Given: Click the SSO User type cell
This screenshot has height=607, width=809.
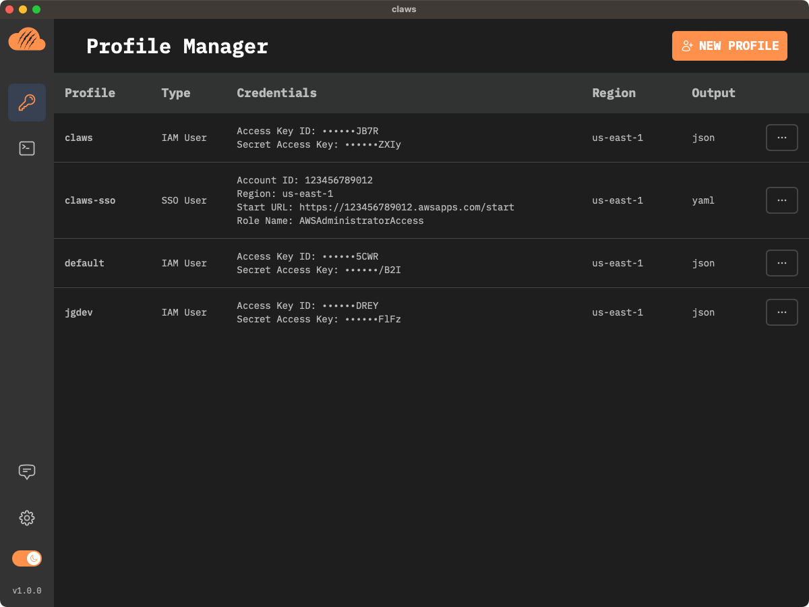Looking at the screenshot, I should [184, 200].
